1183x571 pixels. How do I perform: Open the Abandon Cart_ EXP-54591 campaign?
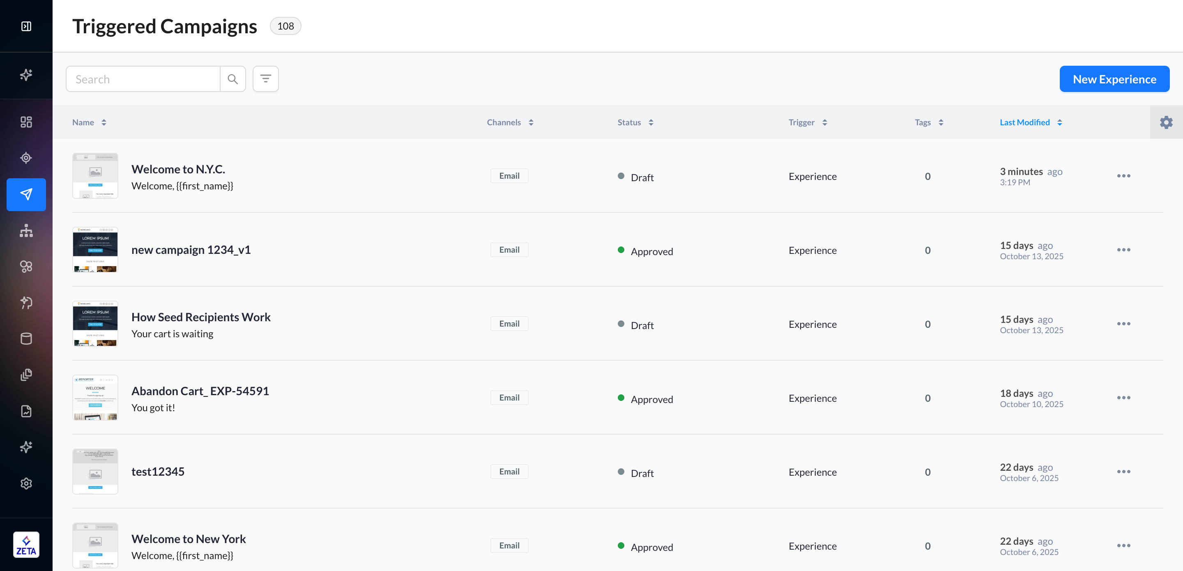pyautogui.click(x=200, y=391)
